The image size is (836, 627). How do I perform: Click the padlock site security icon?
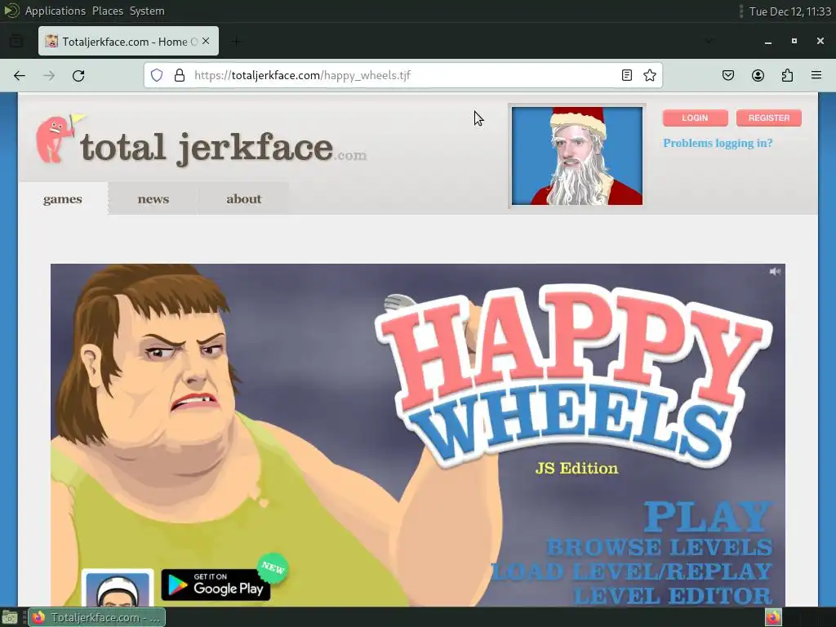[180, 75]
